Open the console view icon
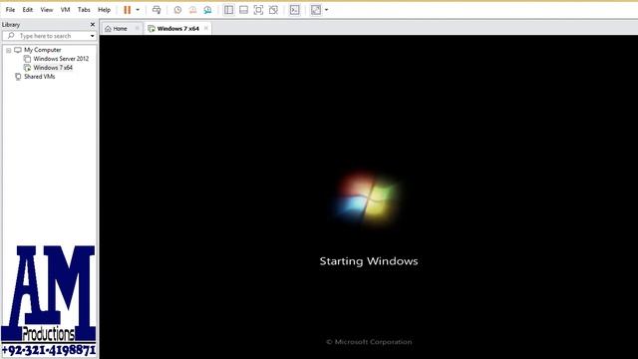Viewport: 638px width, 359px height. [x=295, y=10]
